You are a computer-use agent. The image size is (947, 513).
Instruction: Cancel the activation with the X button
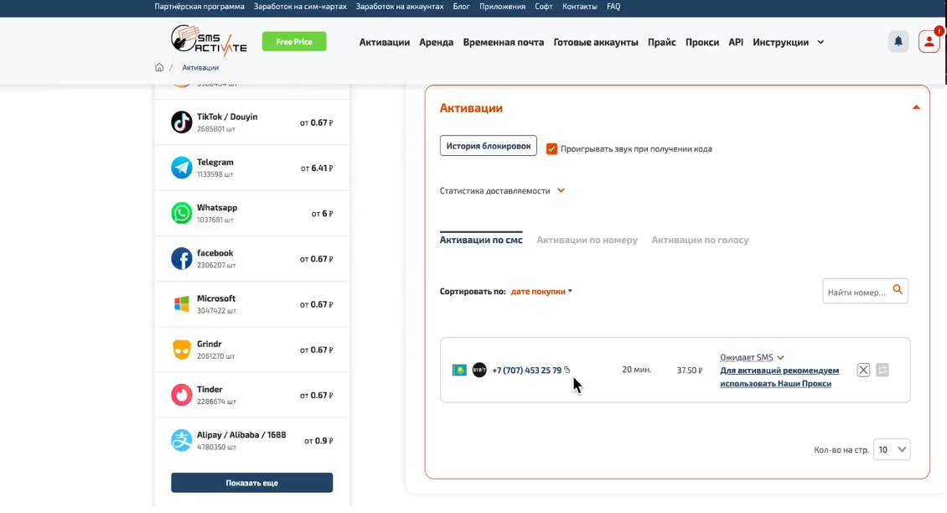coord(863,370)
